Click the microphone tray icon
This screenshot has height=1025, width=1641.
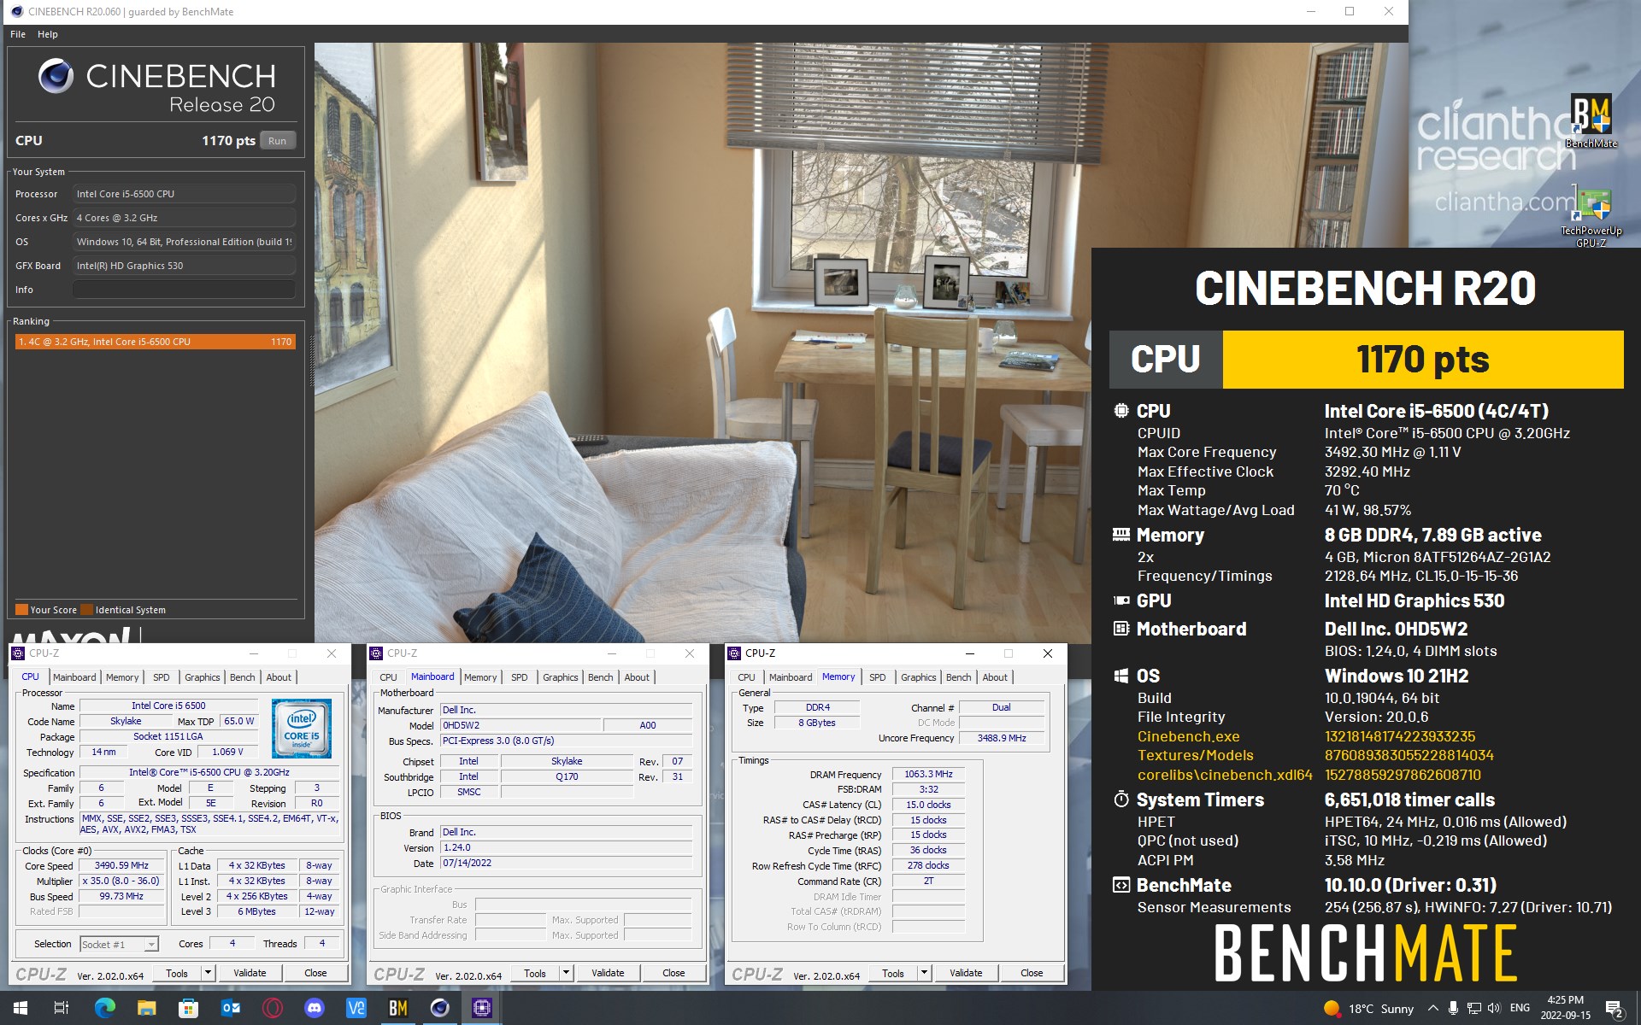1453,1008
